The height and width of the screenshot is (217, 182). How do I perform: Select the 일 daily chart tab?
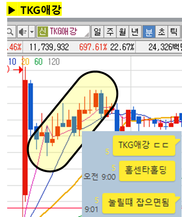[97, 32]
